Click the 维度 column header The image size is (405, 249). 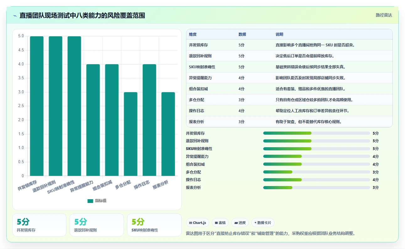tap(193, 34)
